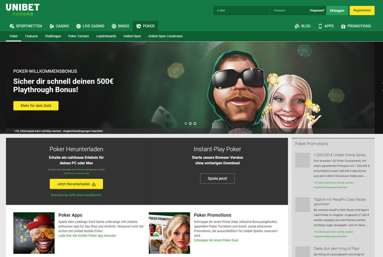383x257 pixels.
Task: Click the Apps phone icon
Action: (x=320, y=26)
